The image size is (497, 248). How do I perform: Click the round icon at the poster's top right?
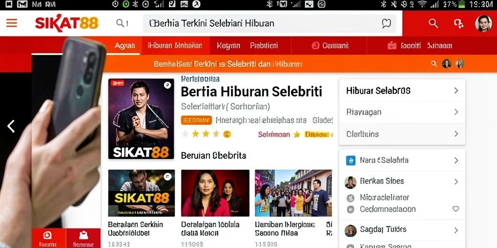[x=167, y=85]
